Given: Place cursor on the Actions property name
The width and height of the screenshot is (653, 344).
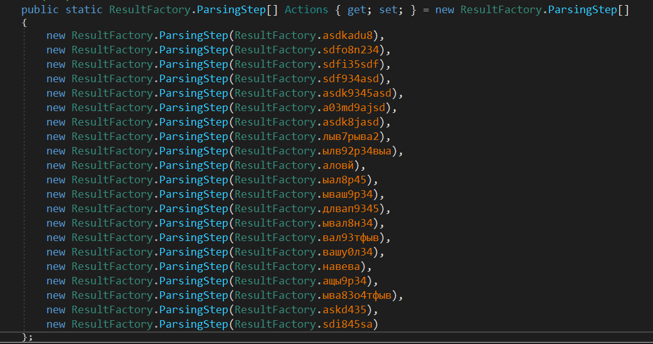Looking at the screenshot, I should 306,10.
